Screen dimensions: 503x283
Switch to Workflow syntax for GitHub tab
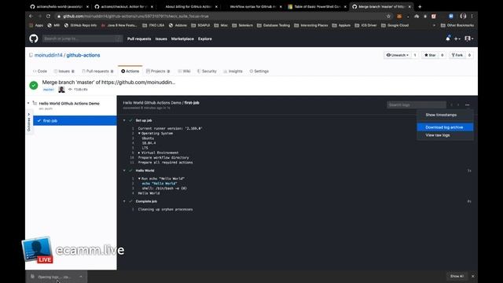pyautogui.click(x=252, y=6)
